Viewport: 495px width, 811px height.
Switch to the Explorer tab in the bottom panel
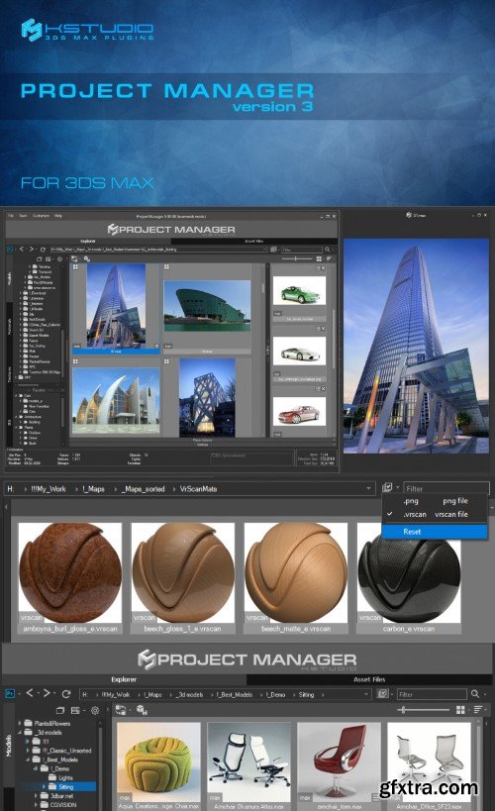pyautogui.click(x=124, y=679)
